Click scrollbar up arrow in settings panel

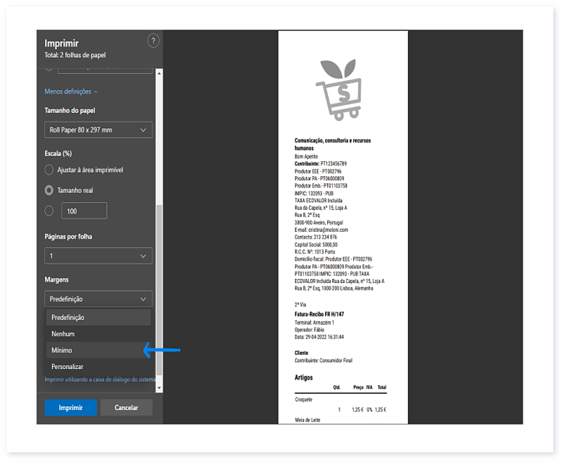point(159,72)
